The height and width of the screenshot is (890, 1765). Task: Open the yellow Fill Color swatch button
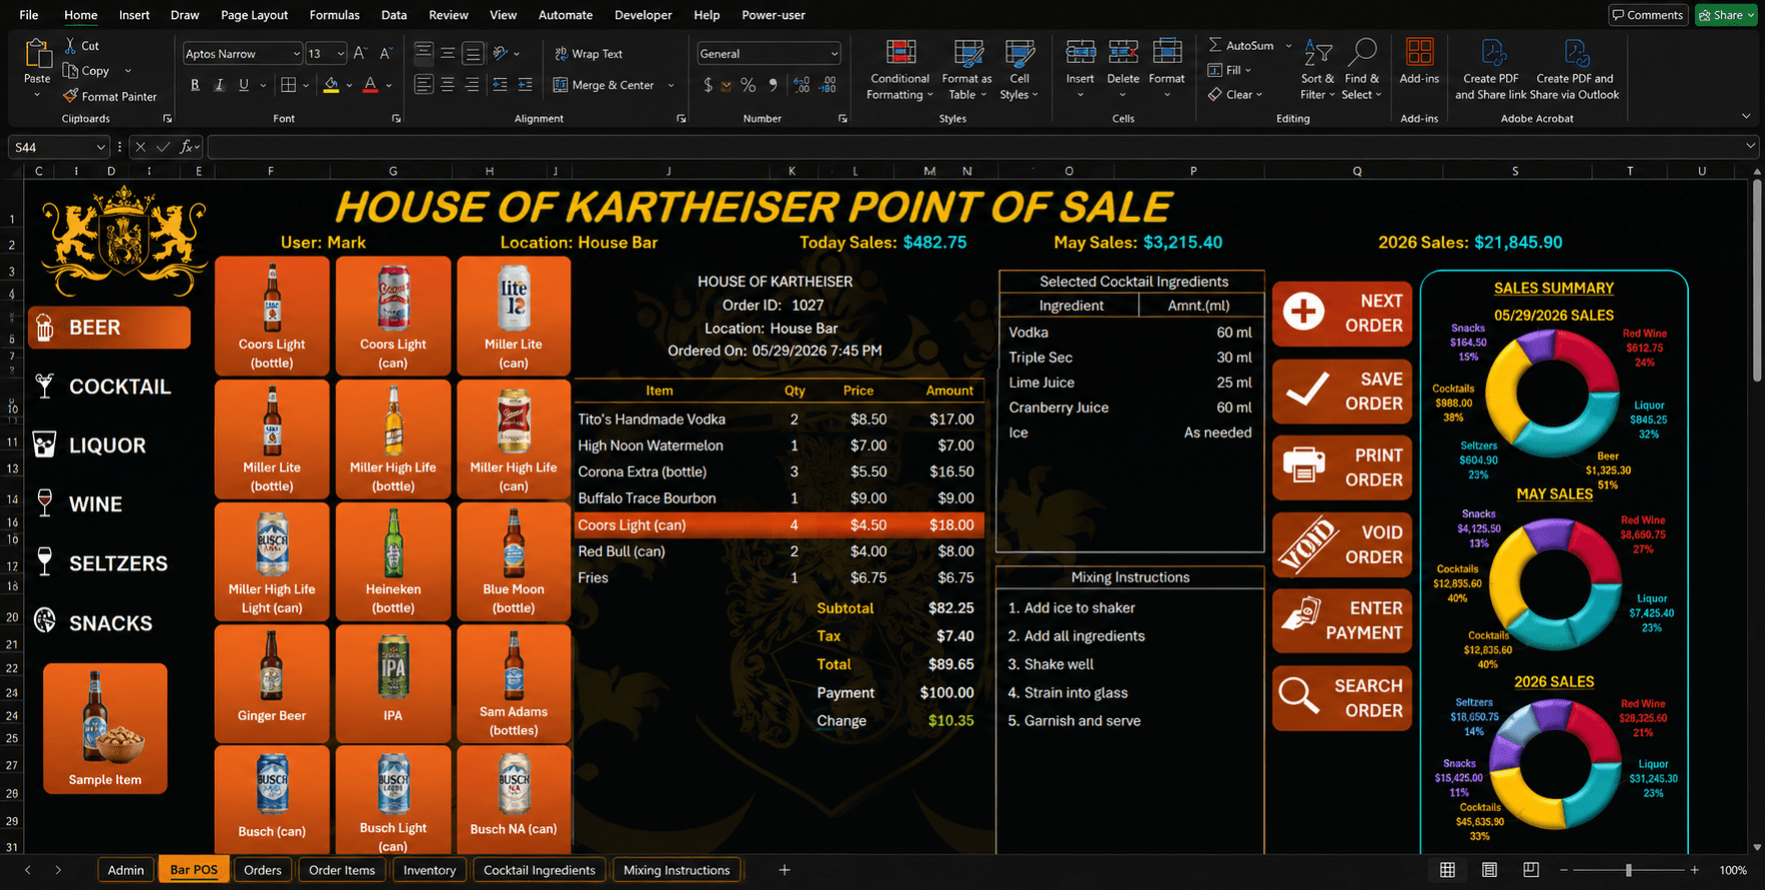coord(331,85)
